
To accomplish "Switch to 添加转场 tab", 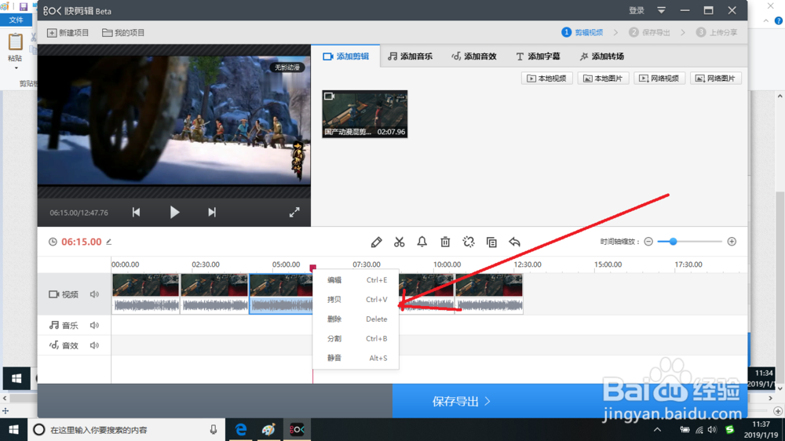I will click(x=601, y=56).
